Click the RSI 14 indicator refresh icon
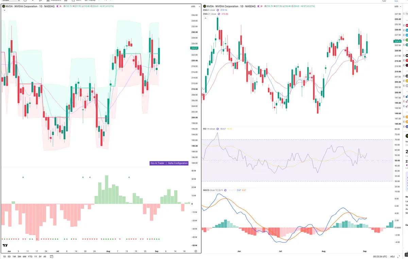This screenshot has height=259, width=408. point(218,129)
